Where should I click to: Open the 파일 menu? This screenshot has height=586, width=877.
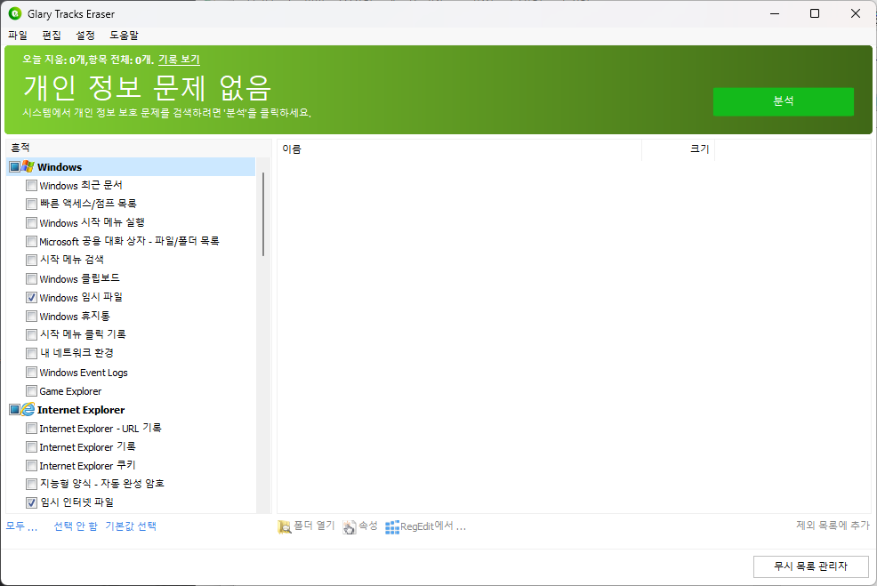(x=18, y=36)
